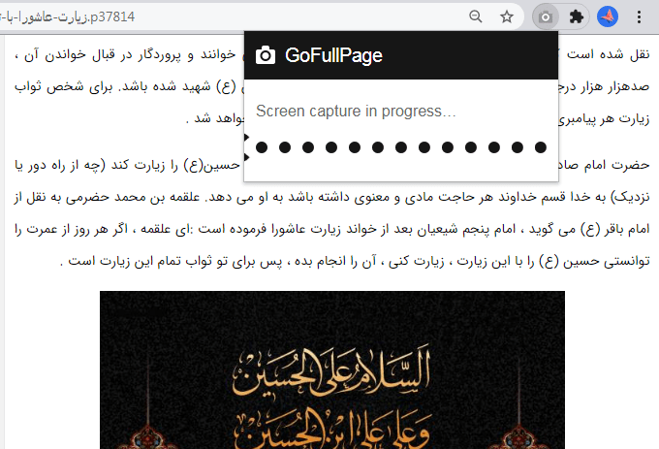Click the Arabic calligraphy image on black background
Viewport: 659px width, 449px height.
tap(332, 369)
